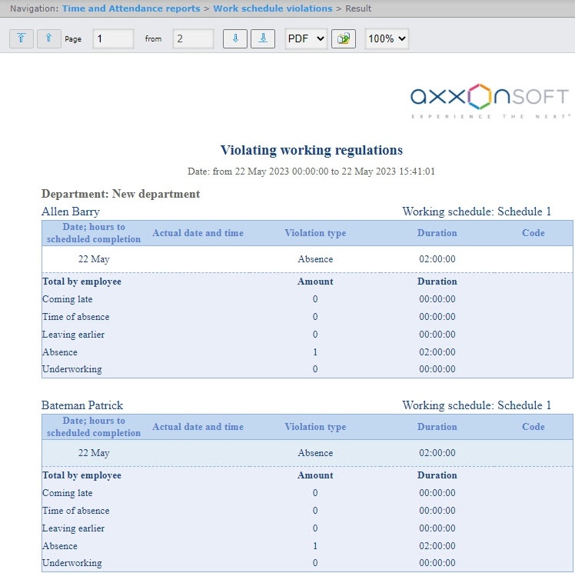Open Time and Attendance reports breadcrumb
Image resolution: width=575 pixels, height=573 pixels.
click(130, 8)
